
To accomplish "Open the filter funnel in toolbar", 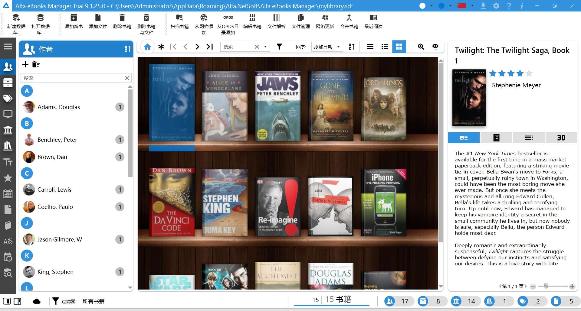I will [279, 47].
